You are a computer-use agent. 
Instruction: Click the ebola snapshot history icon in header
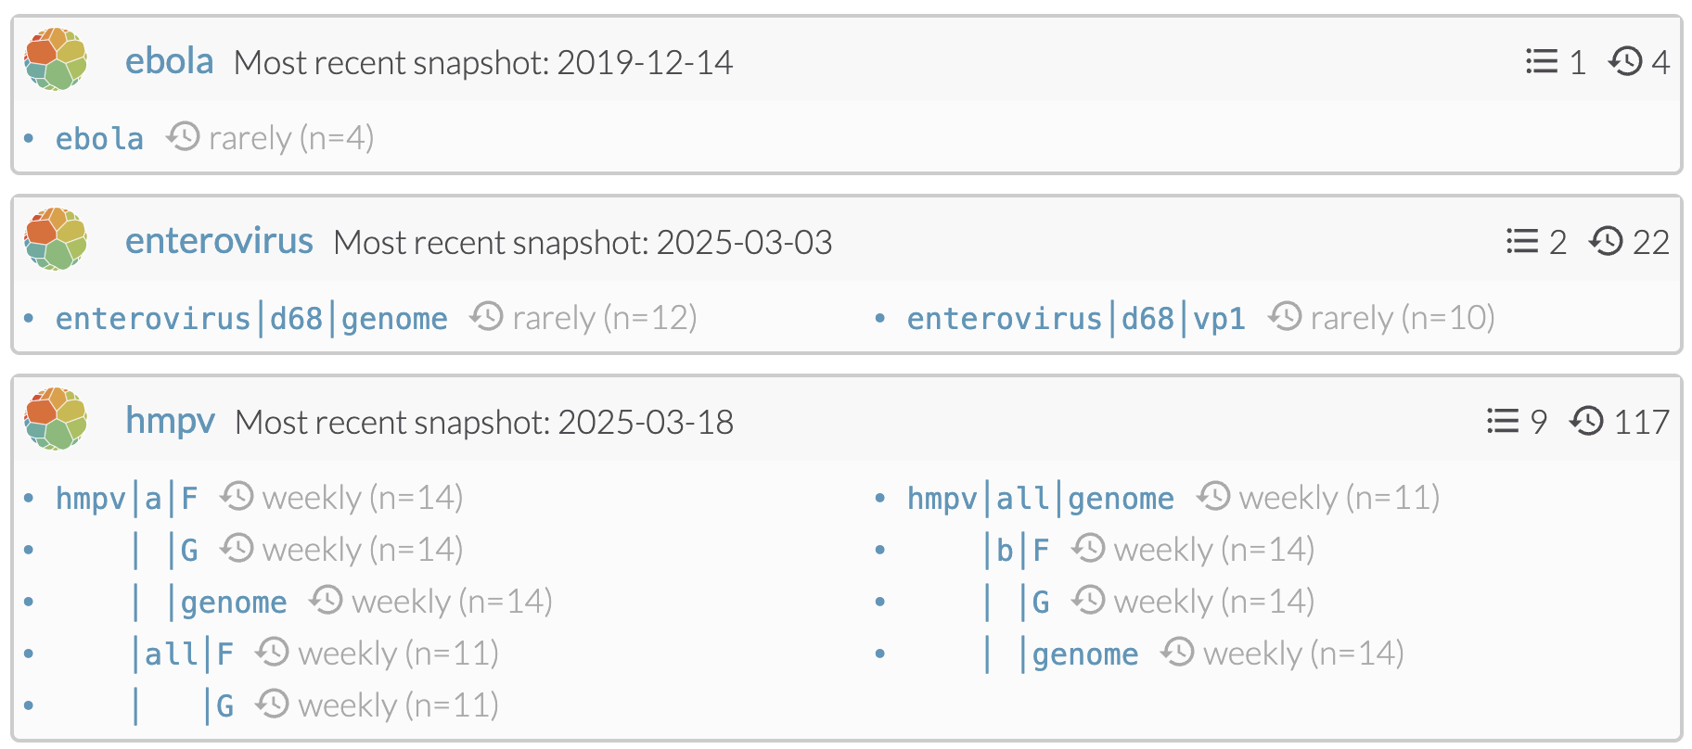1625,61
